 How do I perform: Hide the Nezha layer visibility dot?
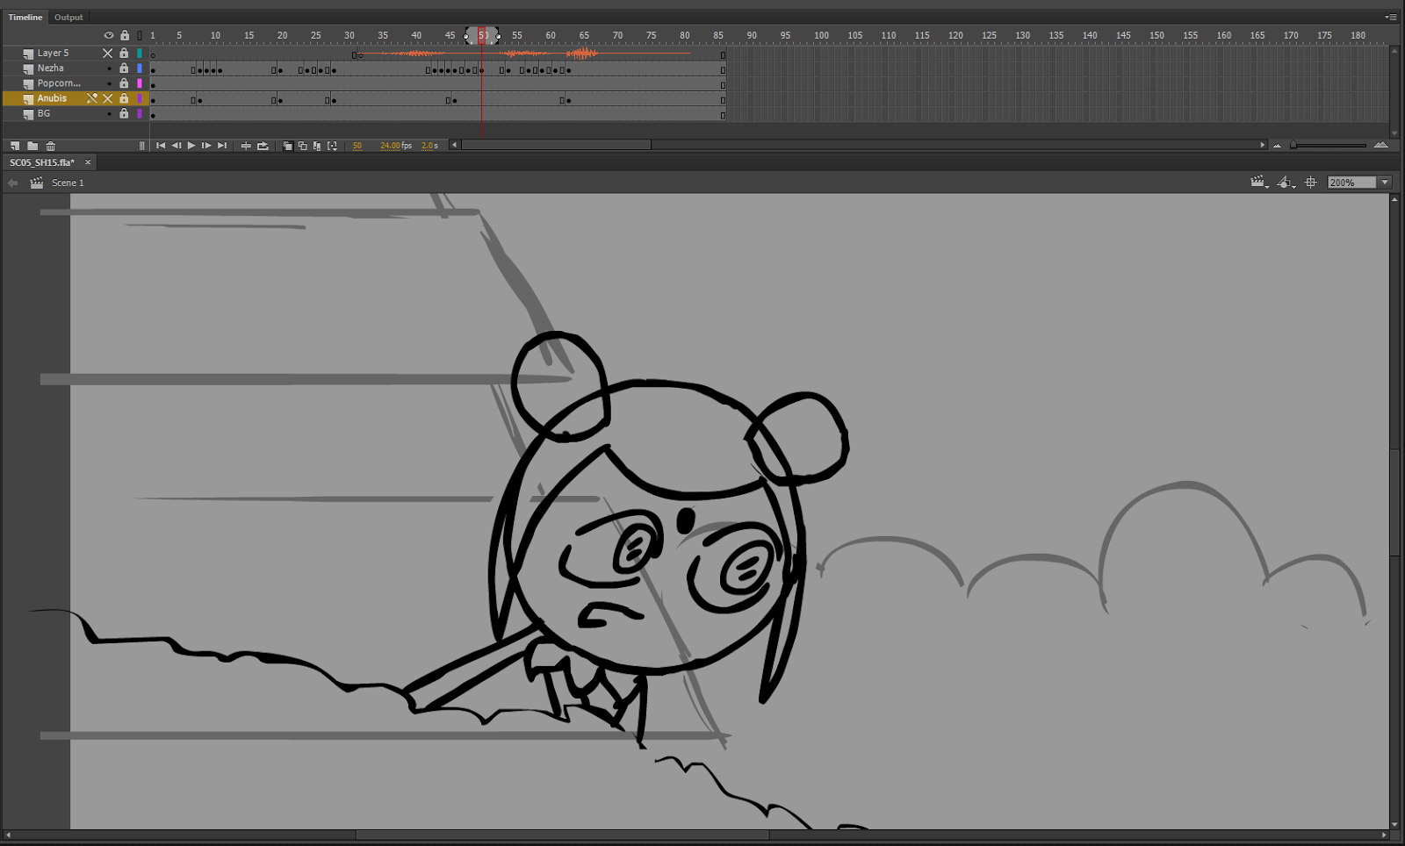[x=109, y=68]
